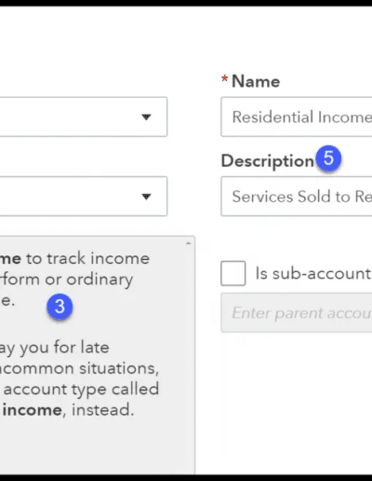Click the Is sub-account label text

pyautogui.click(x=313, y=273)
